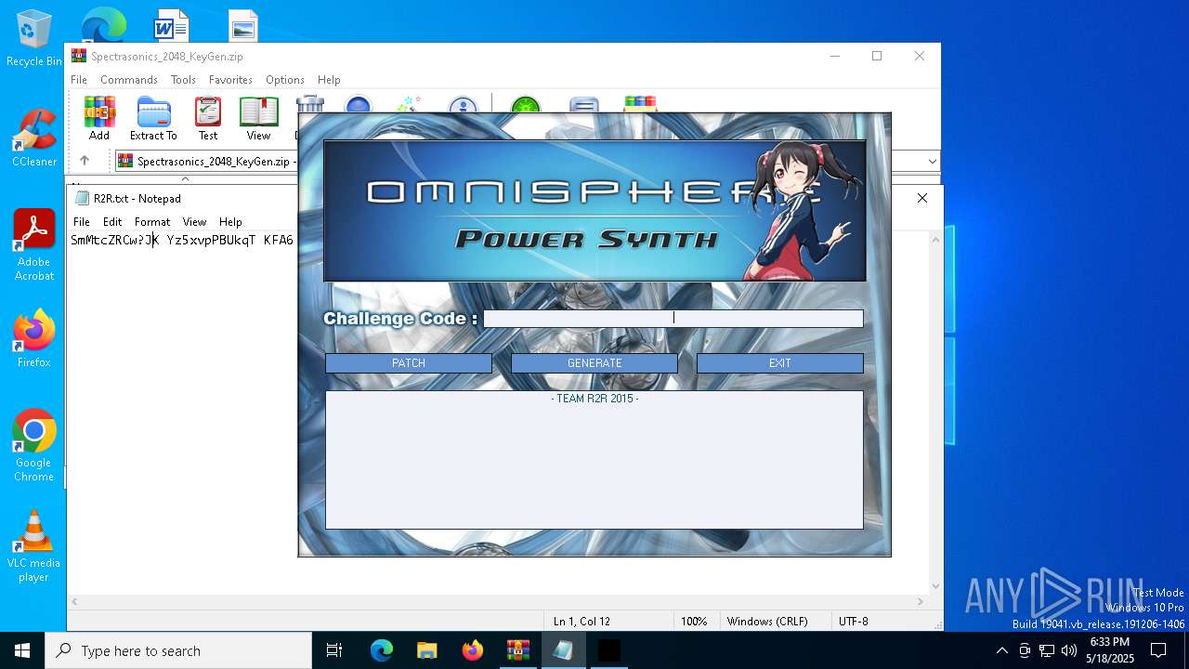Click the '100%' zoom status text

click(694, 622)
